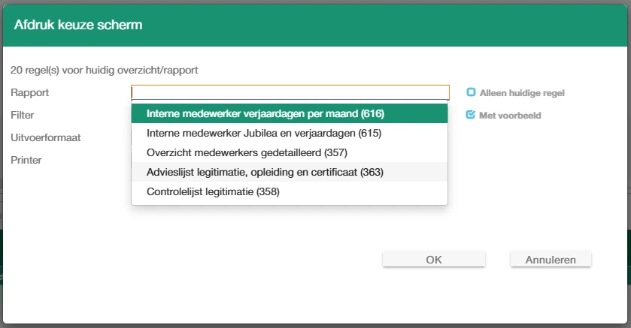
Task: Confirm with the OK button
Action: pyautogui.click(x=434, y=260)
